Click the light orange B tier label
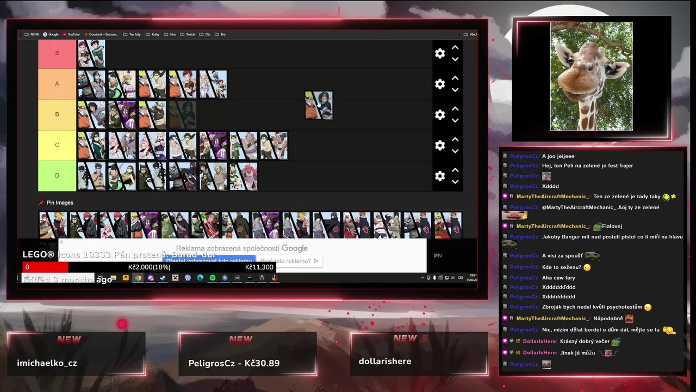 click(57, 114)
